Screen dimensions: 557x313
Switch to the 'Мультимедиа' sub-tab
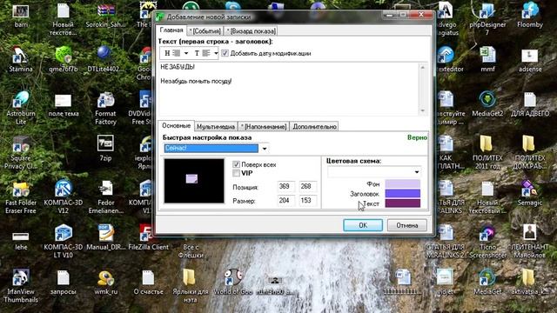point(216,127)
